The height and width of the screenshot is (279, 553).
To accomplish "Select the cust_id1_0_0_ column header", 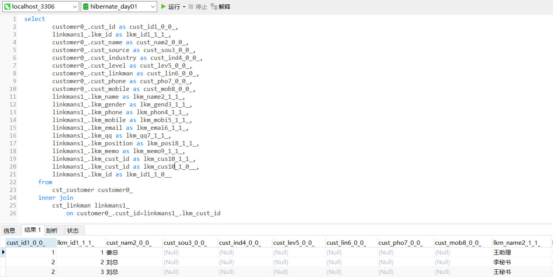I will coord(31,243).
